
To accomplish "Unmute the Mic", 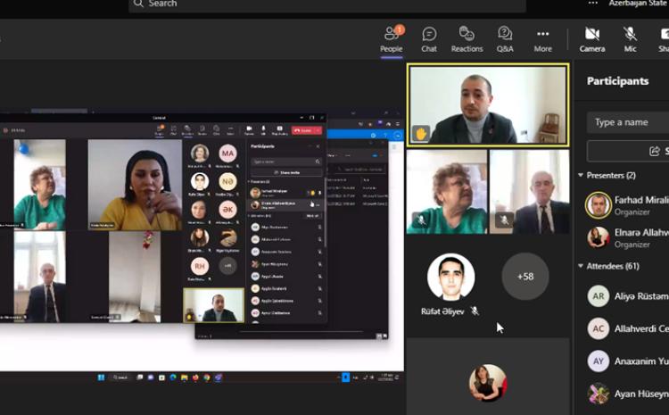I will point(630,38).
